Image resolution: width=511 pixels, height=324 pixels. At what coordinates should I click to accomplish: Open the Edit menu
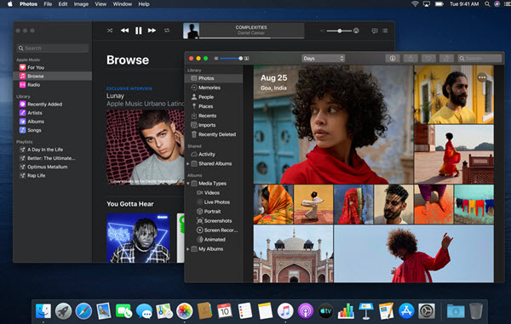[63, 4]
